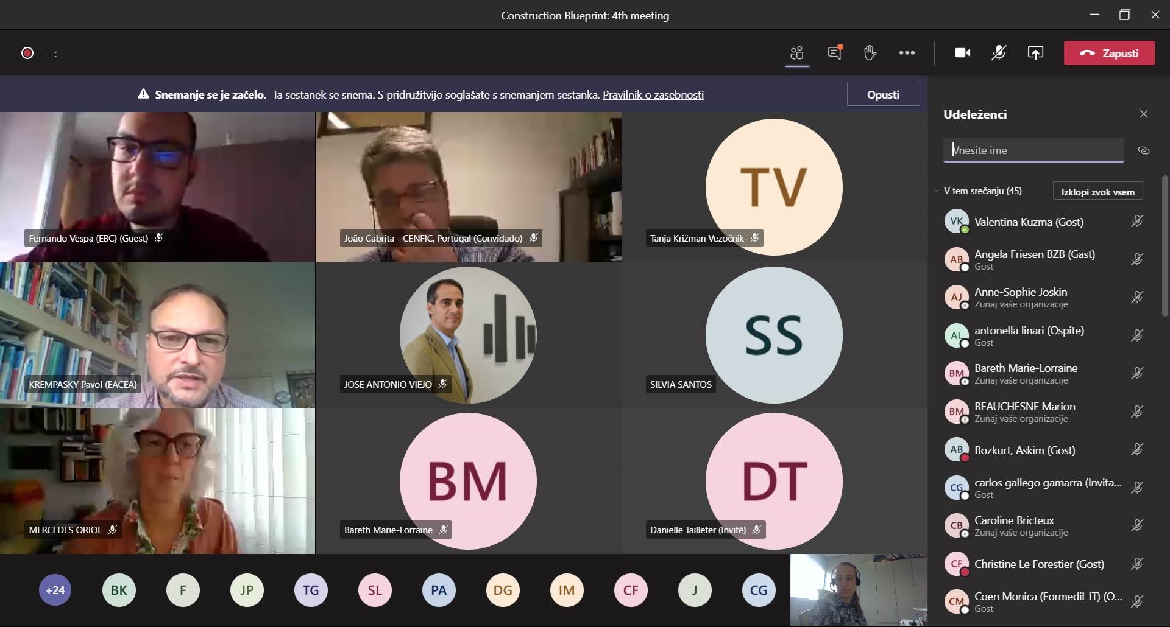Image resolution: width=1170 pixels, height=627 pixels.
Task: Click mute icon next to Coen Monica
Action: 1137,601
